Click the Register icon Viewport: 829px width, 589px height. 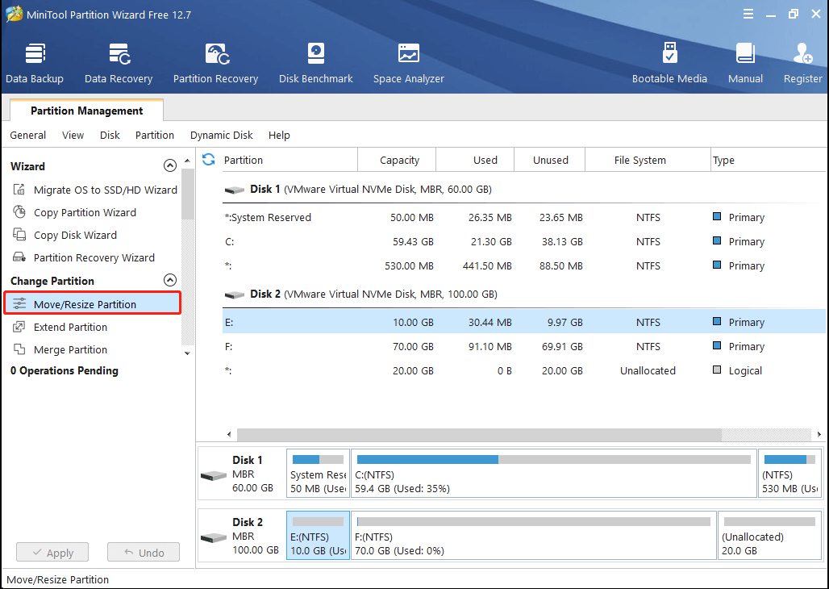(x=802, y=53)
